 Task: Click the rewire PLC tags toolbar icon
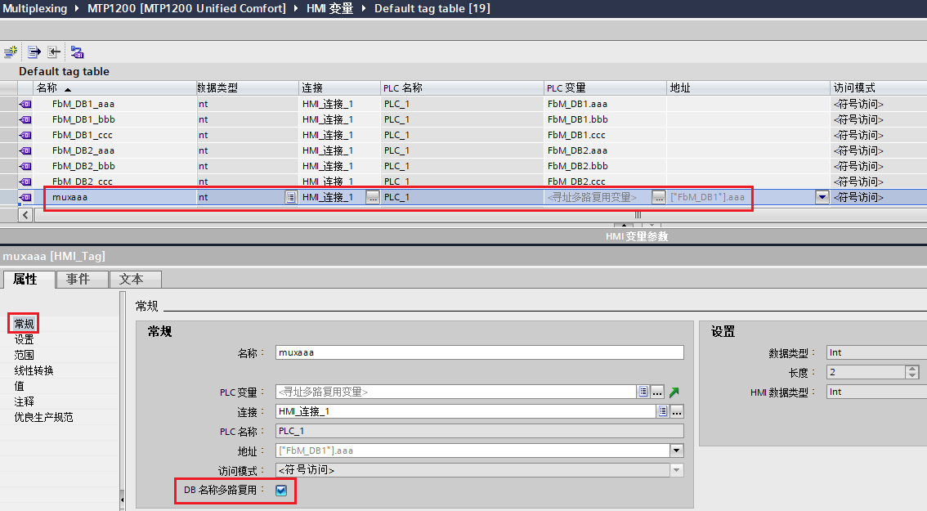[76, 51]
